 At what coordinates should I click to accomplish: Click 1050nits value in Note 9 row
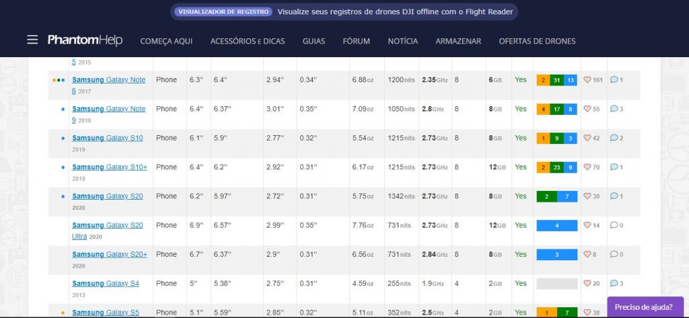[401, 109]
